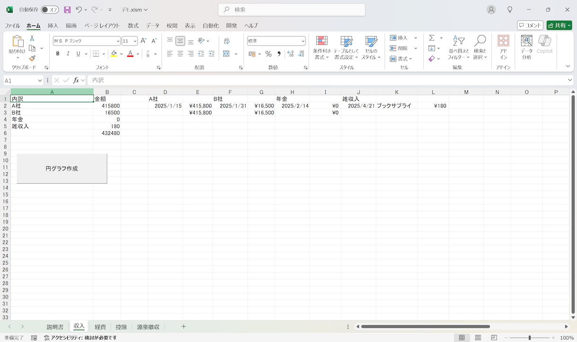This screenshot has width=577, height=342.
Task: Open the Name Box A1 dropdown
Action: (39, 81)
